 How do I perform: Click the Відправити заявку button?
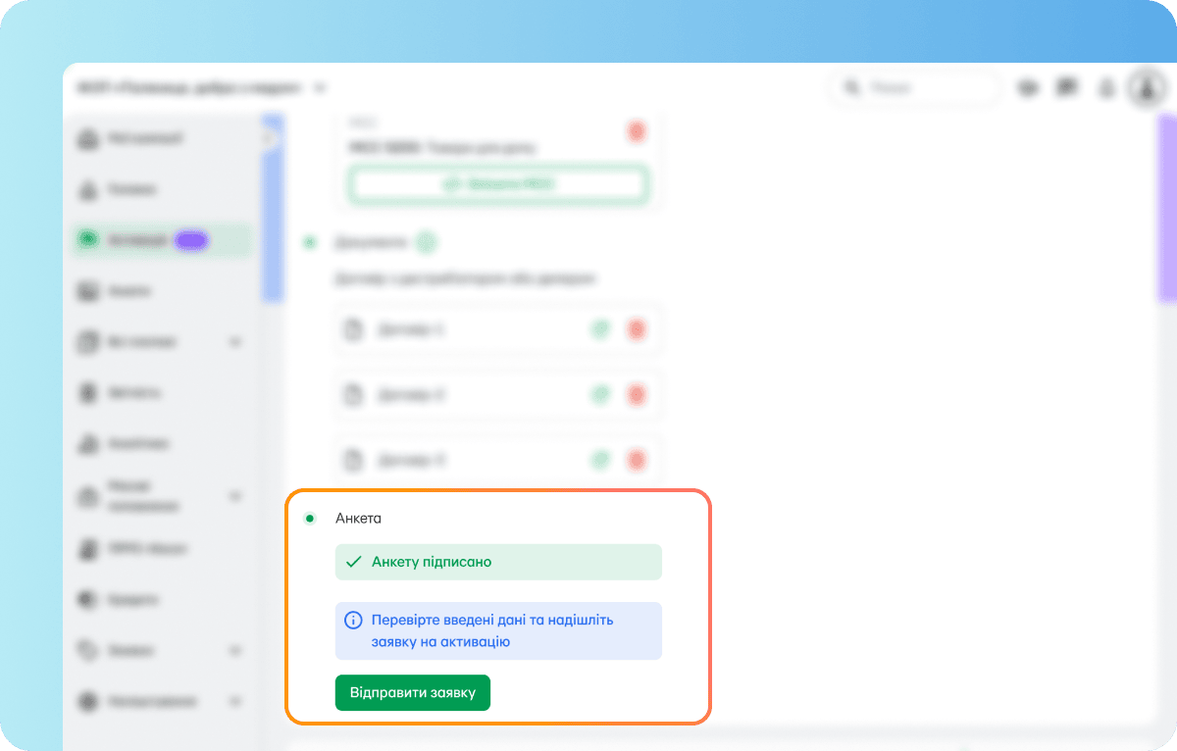coord(412,692)
